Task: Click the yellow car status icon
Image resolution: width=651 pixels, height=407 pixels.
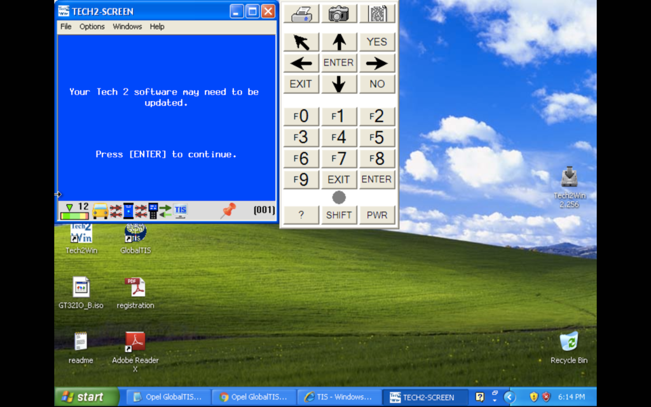Action: [x=100, y=210]
